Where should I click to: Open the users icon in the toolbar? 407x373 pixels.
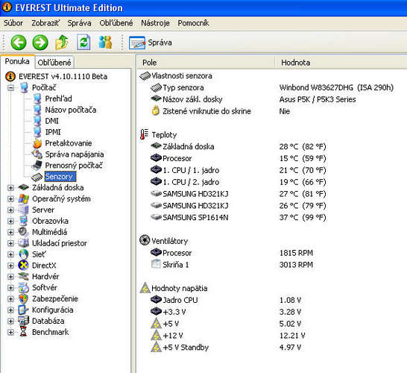tap(105, 43)
